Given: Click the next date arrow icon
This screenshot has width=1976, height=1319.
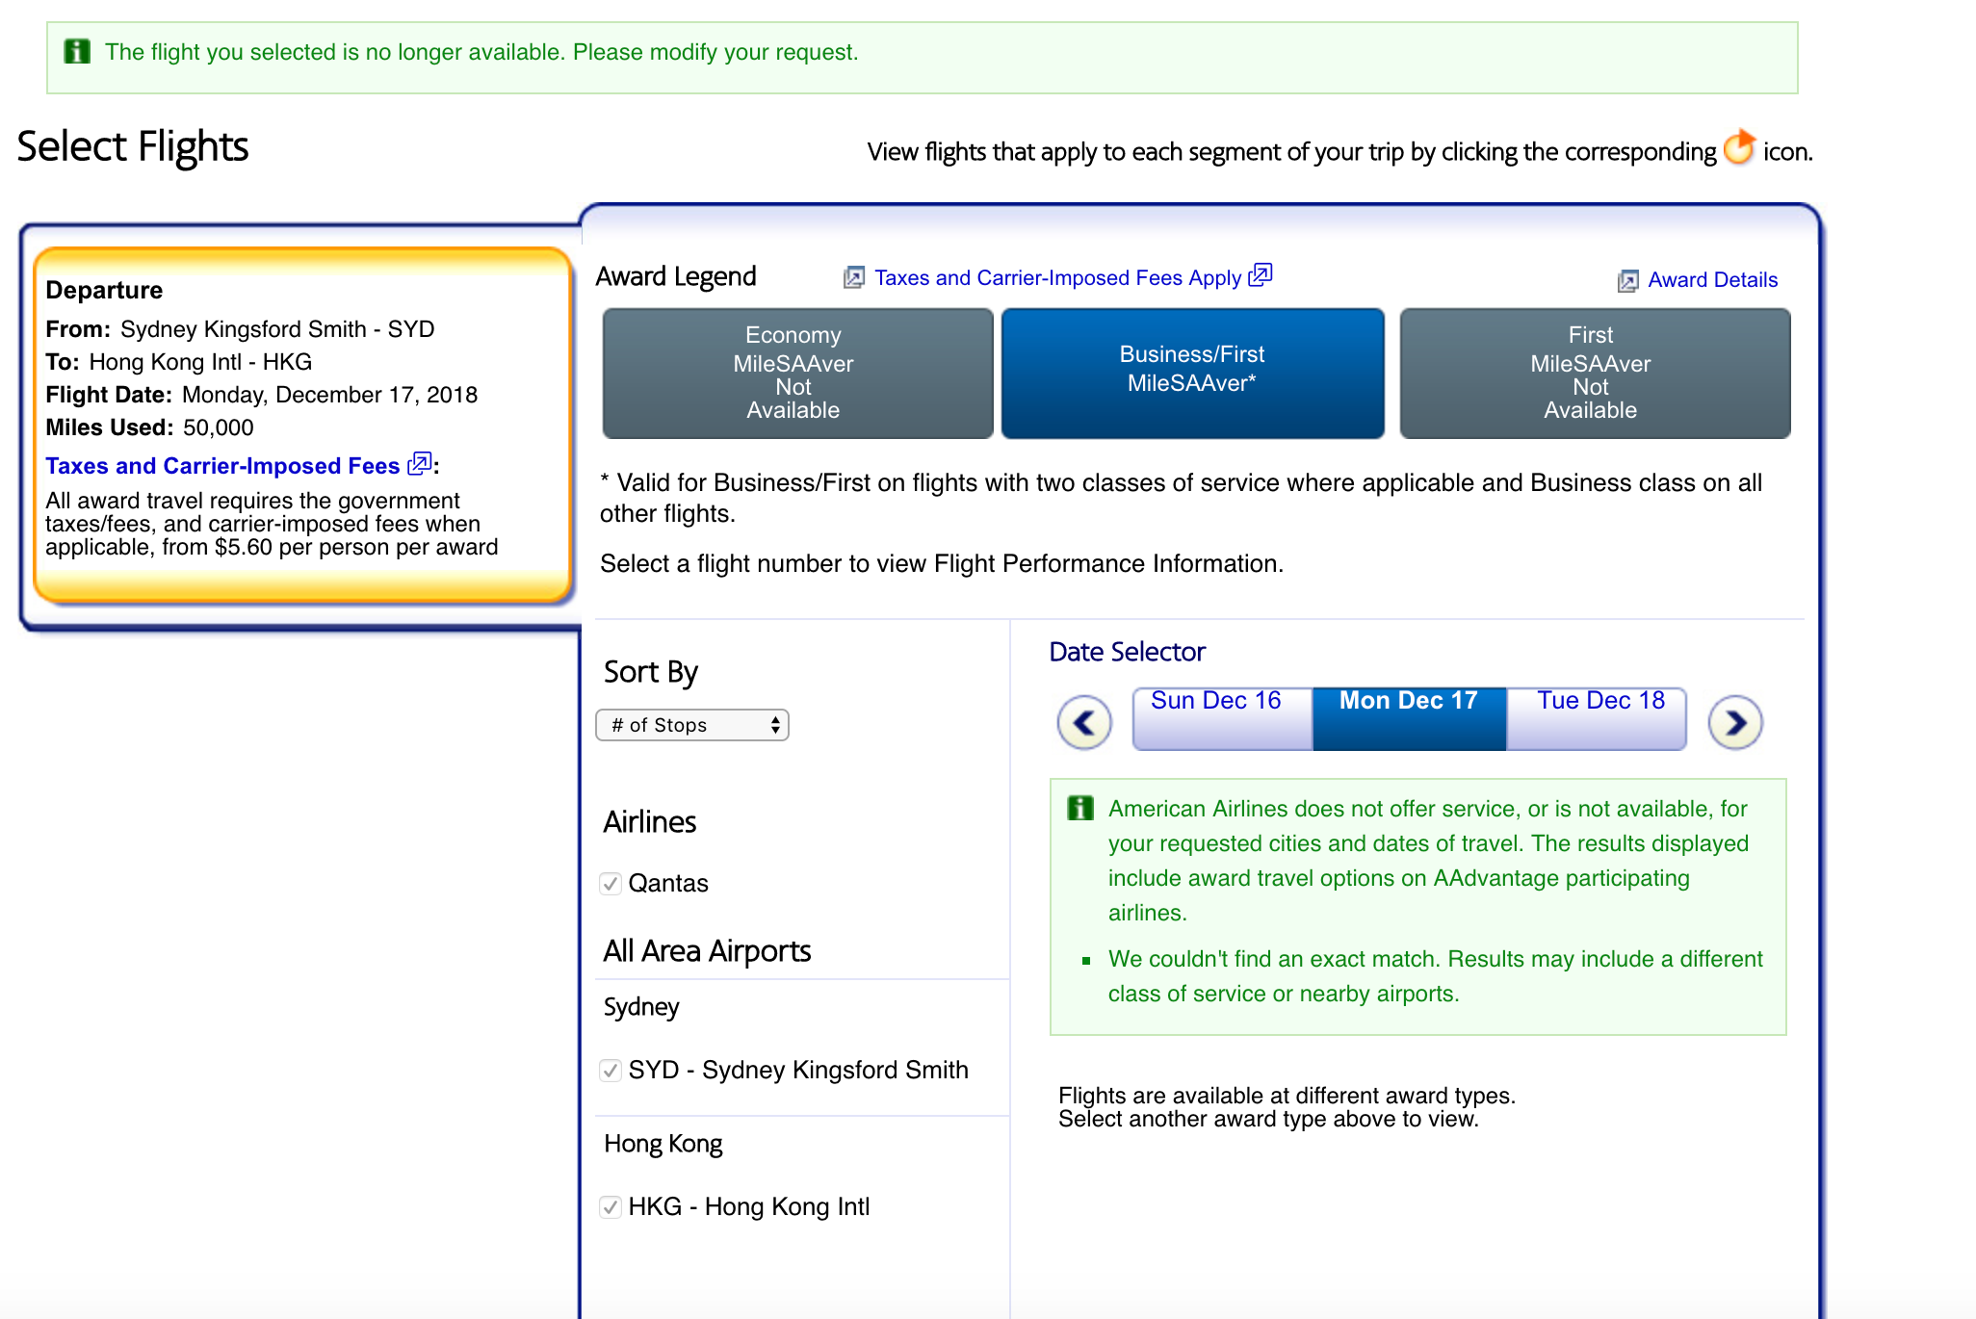Looking at the screenshot, I should (x=1735, y=722).
